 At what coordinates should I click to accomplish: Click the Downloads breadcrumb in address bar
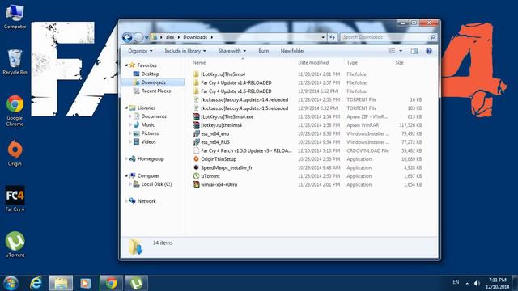point(195,37)
